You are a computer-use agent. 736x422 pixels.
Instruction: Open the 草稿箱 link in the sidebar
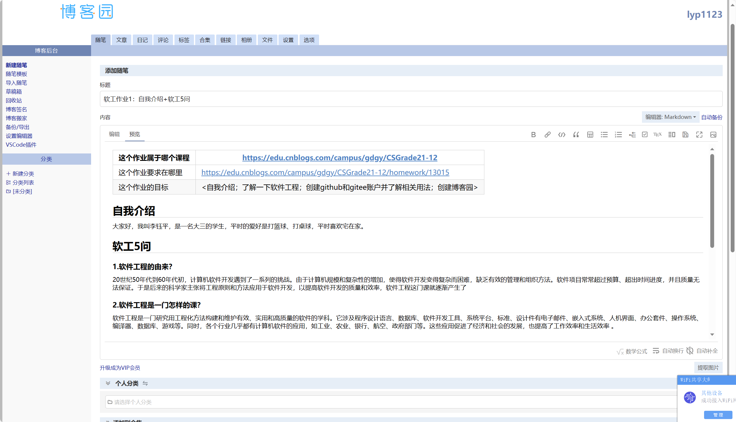click(x=14, y=91)
